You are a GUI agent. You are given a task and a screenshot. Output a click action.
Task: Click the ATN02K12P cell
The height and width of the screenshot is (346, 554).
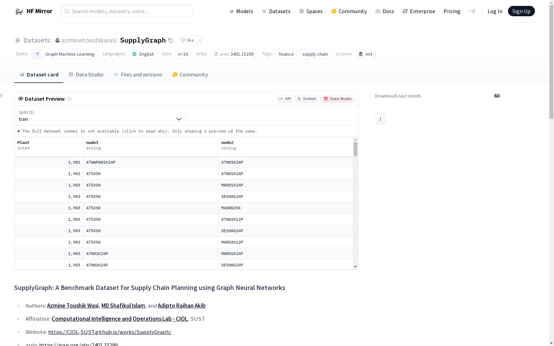286,219
